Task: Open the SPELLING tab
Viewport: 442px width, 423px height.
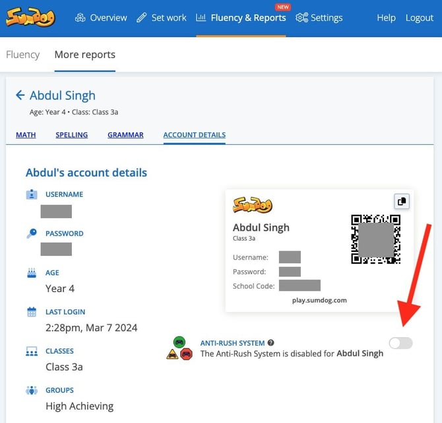Action: (x=72, y=135)
